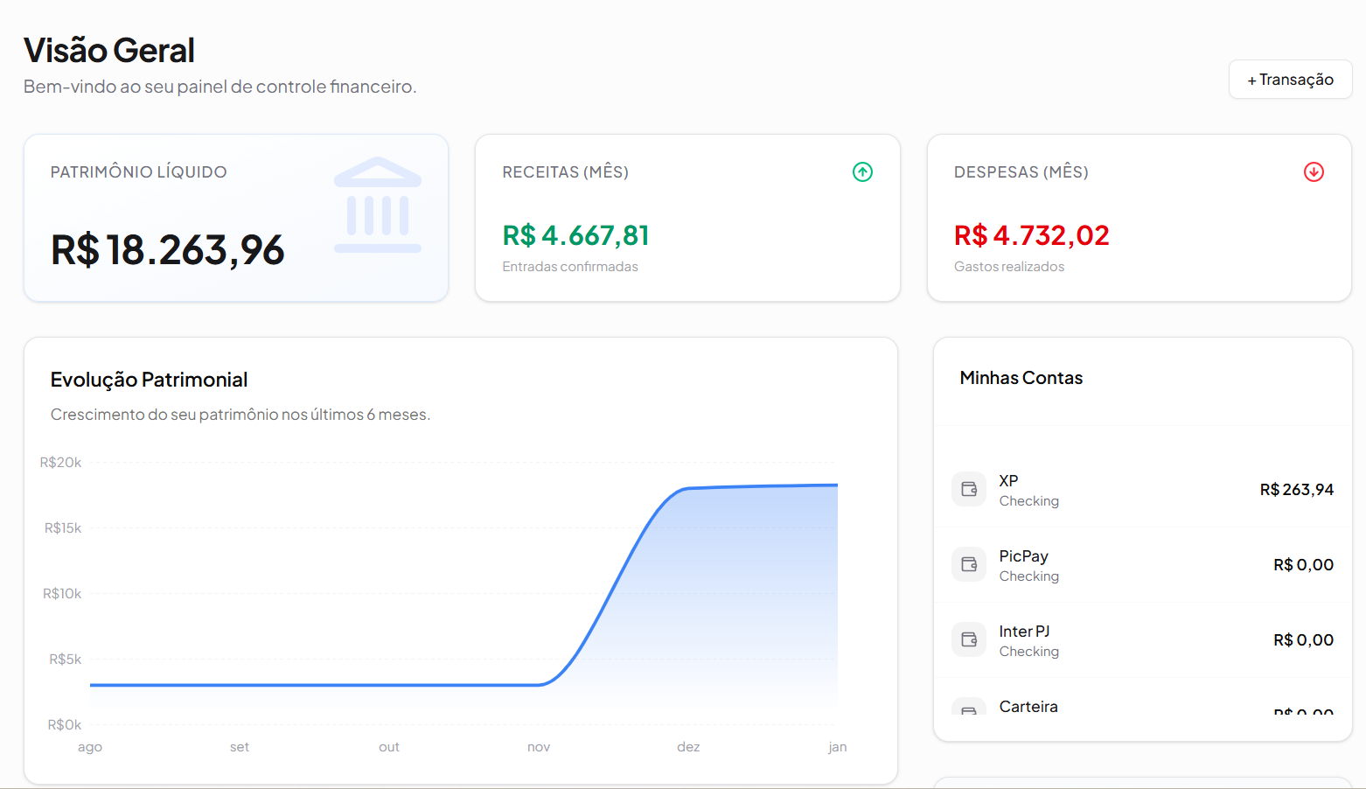Click the Inter PJ wallet icon
Image resolution: width=1366 pixels, height=789 pixels.
[969, 639]
